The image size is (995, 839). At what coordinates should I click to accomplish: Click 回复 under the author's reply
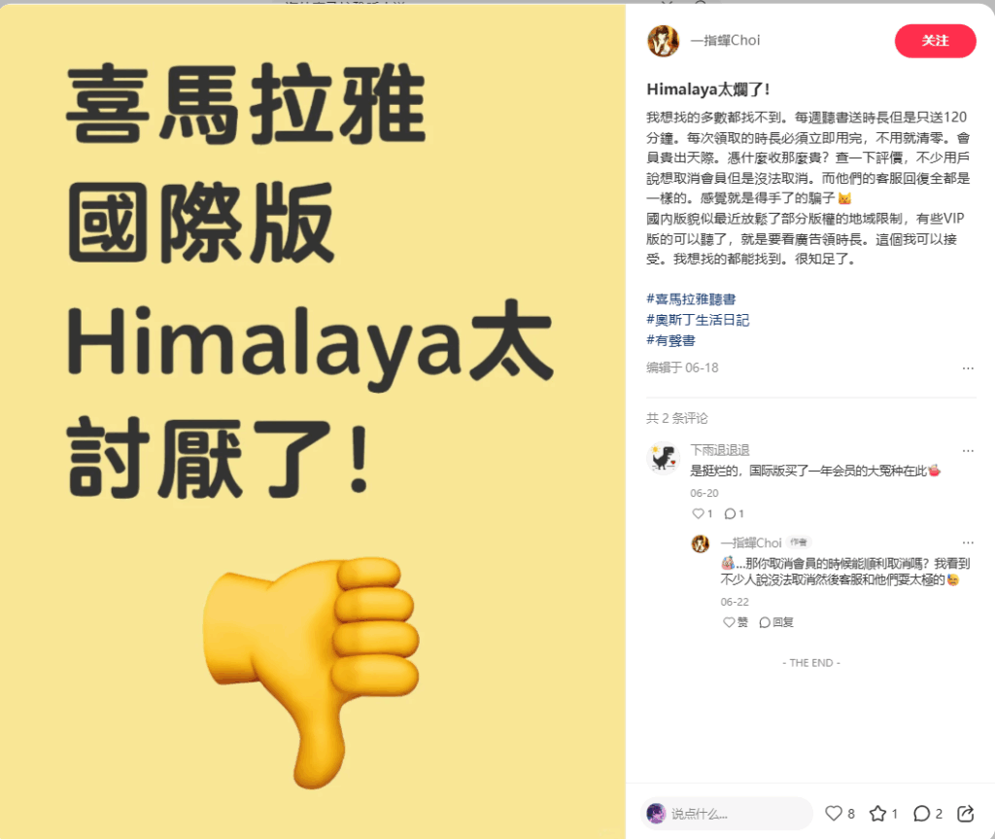pyautogui.click(x=776, y=622)
